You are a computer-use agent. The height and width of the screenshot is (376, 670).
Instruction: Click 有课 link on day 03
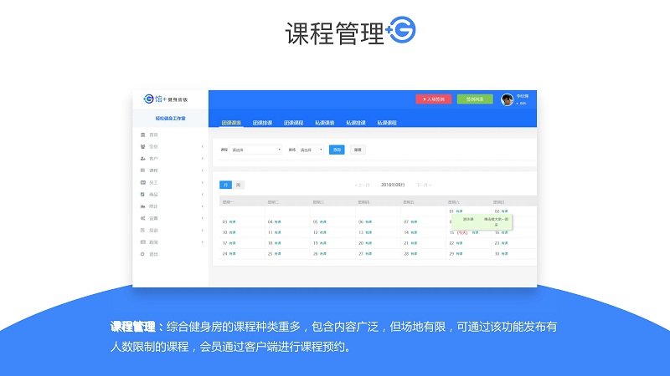(x=233, y=222)
